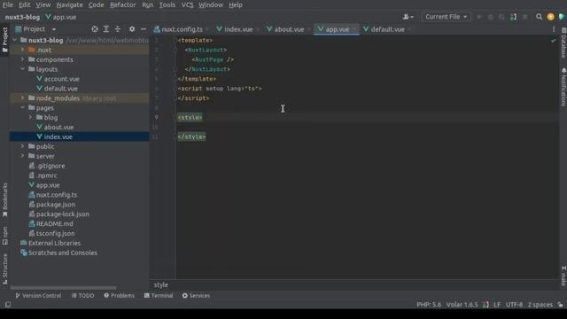Screen dimensions: 567x319
Task: Expand the blog folder
Action: (x=30, y=117)
